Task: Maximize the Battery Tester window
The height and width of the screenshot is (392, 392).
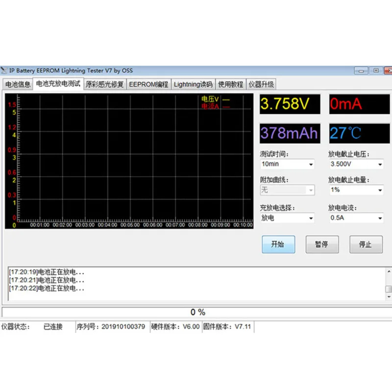Action: point(376,71)
